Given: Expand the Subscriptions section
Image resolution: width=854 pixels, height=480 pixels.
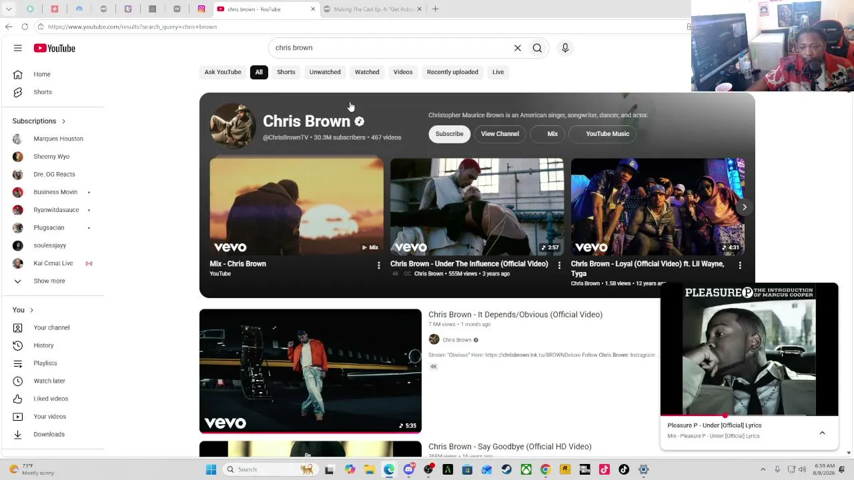Looking at the screenshot, I should point(39,121).
